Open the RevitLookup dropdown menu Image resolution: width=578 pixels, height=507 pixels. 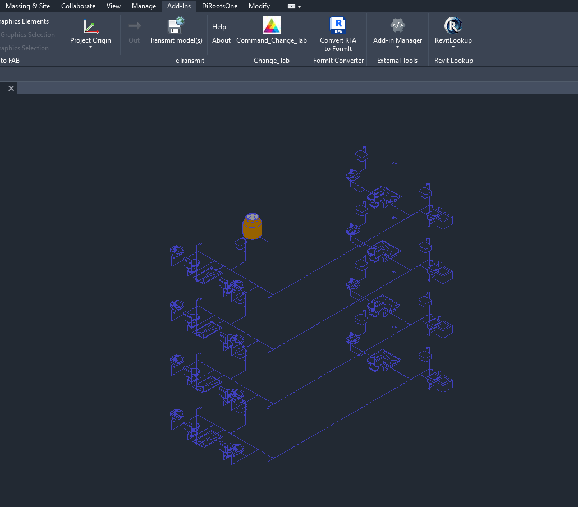point(453,48)
